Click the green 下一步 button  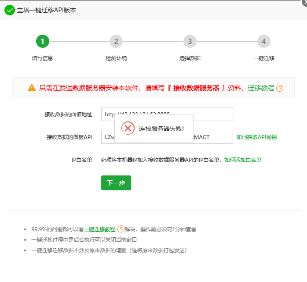116,183
